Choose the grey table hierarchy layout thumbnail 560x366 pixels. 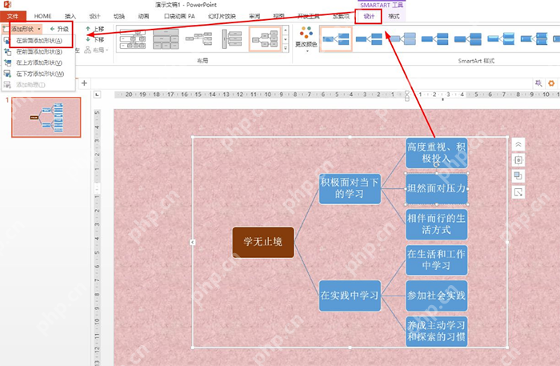coord(166,39)
